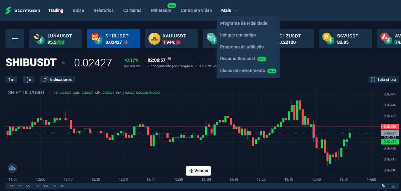Image resolution: width=401 pixels, height=191 pixels.
Task: Open the 1m timeframe selector
Action: [11, 80]
